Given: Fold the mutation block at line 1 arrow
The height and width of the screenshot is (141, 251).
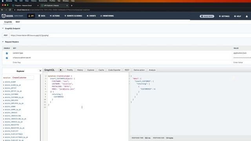Looking at the screenshot, I should pyautogui.click(x=47, y=76).
